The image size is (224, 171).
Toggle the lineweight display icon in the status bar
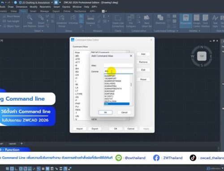click(x=43, y=169)
